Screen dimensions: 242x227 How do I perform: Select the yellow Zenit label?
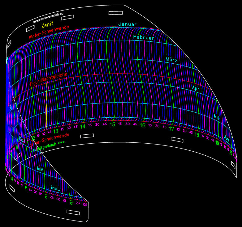[x=47, y=24]
